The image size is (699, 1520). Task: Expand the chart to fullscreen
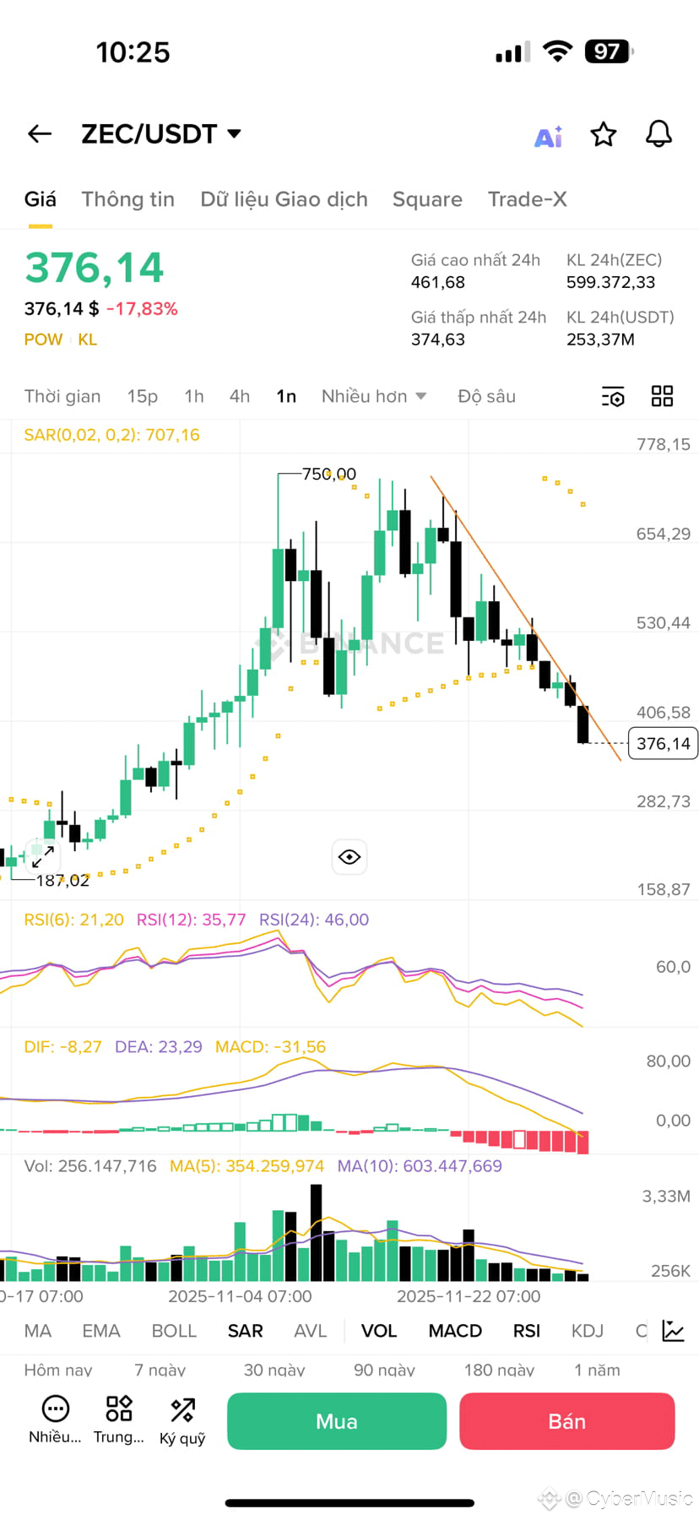pyautogui.click(x=42, y=856)
